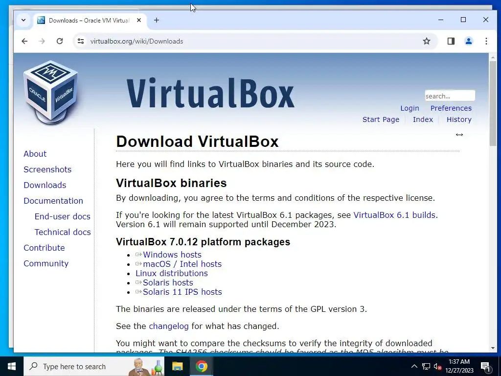Open the Linux distributions link
The width and height of the screenshot is (501, 376).
click(x=172, y=273)
